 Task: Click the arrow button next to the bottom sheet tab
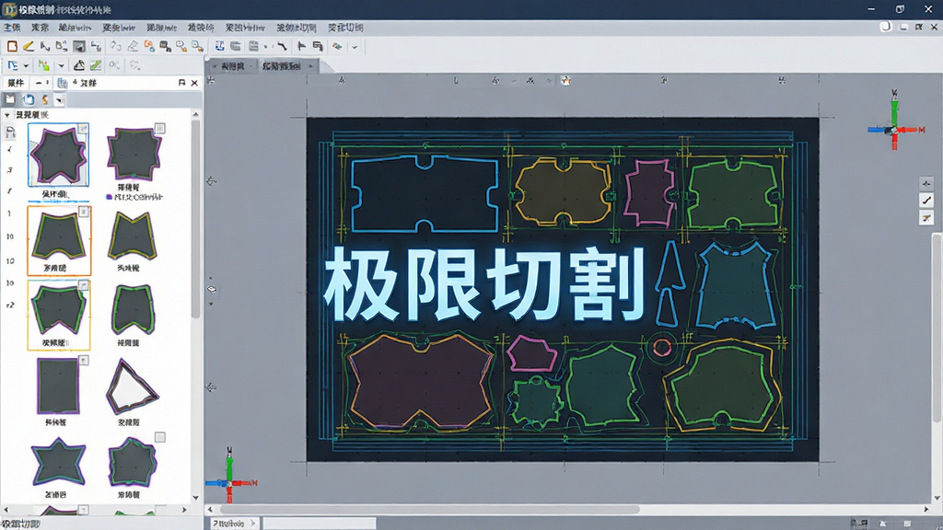click(253, 524)
